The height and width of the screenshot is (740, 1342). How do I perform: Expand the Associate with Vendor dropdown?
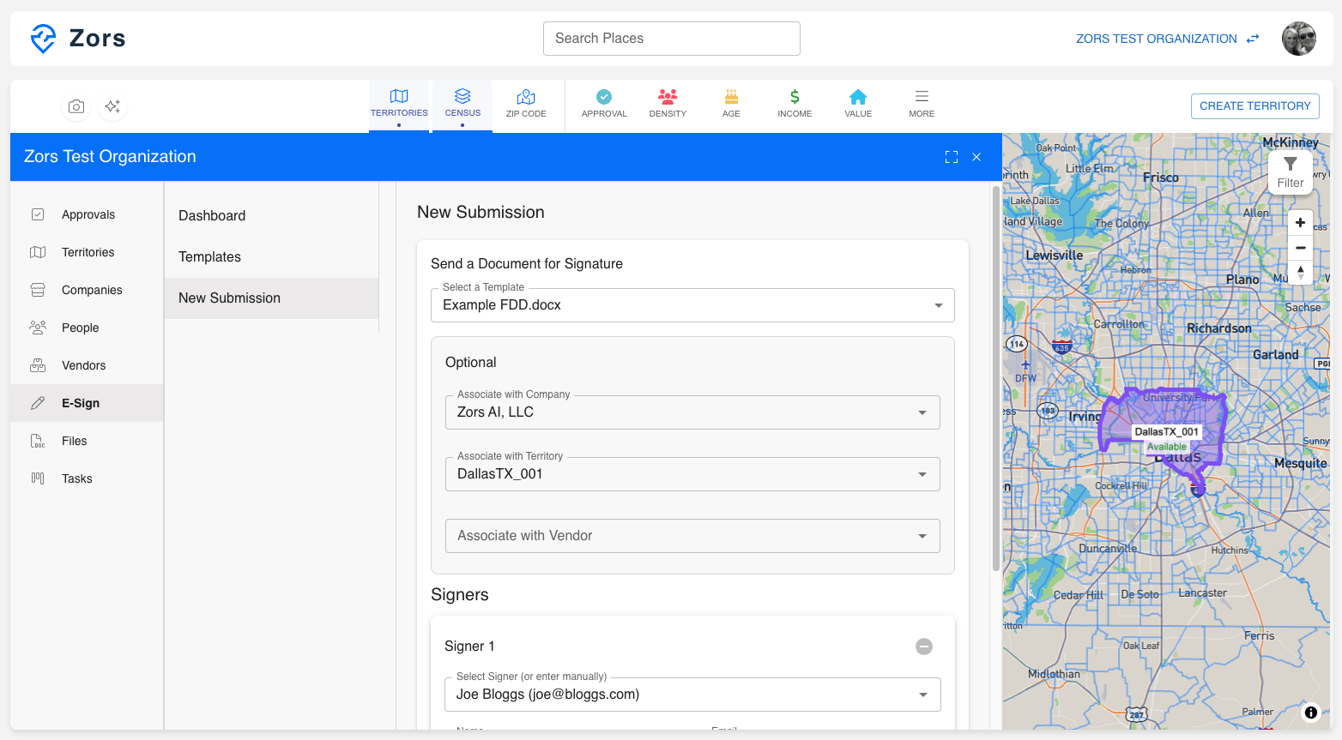[692, 536]
